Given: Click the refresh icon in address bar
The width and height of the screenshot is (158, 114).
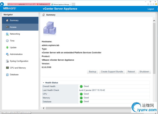Looking at the screenshot, I should pos(49,4).
